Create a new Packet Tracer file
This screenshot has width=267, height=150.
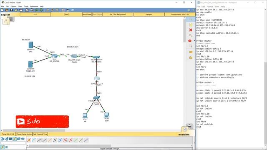(x=2, y=10)
